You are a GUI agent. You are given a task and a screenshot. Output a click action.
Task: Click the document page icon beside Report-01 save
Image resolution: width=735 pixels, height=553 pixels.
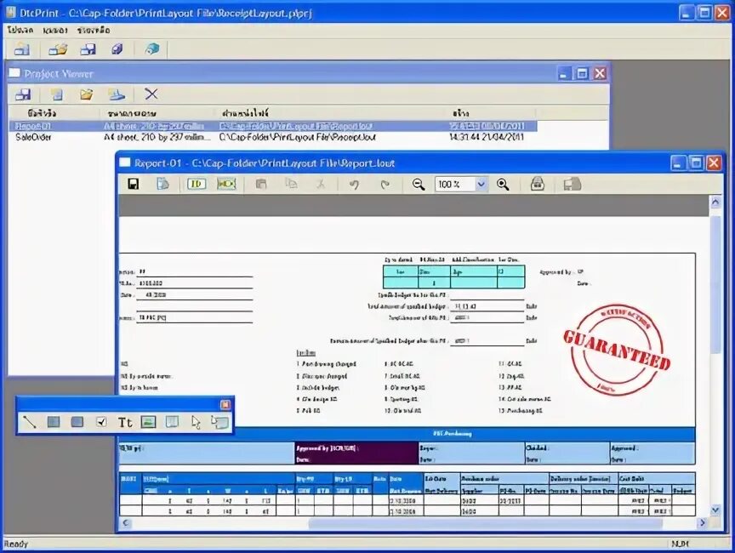162,184
